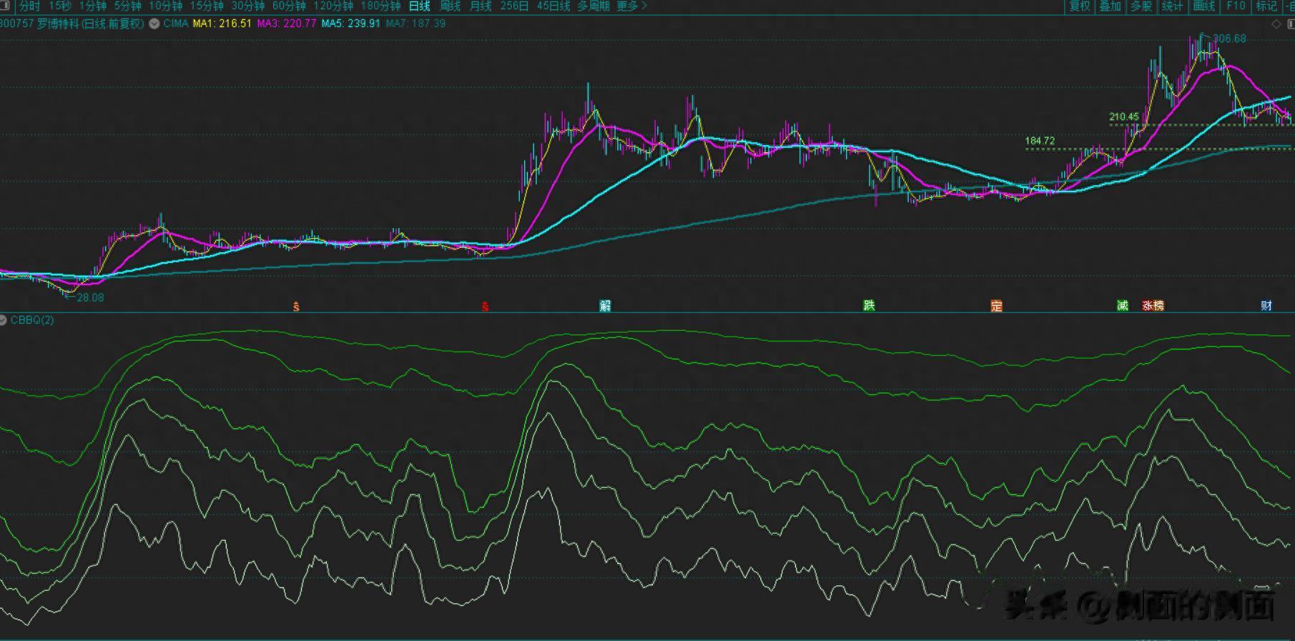Viewport: 1295px width, 641px height.
Task: Click the 复权 adjustment button
Action: [x=1080, y=6]
